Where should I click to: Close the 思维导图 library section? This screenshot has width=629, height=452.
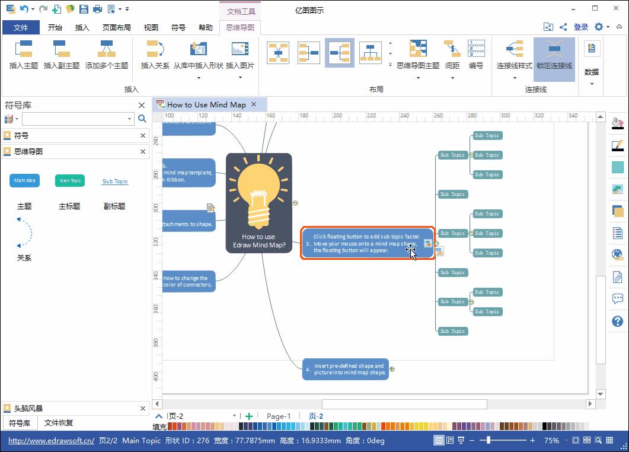[142, 151]
